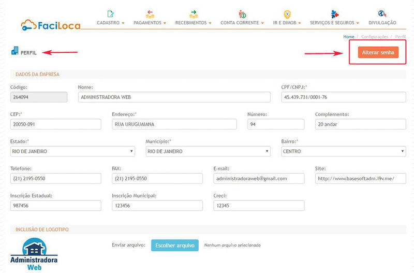Click the Alterar senha button
Image resolution: width=414 pixels, height=273 pixels.
378,52
